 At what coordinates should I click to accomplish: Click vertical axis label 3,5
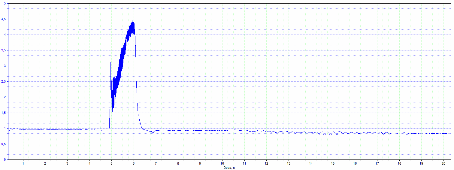coord(3,50)
